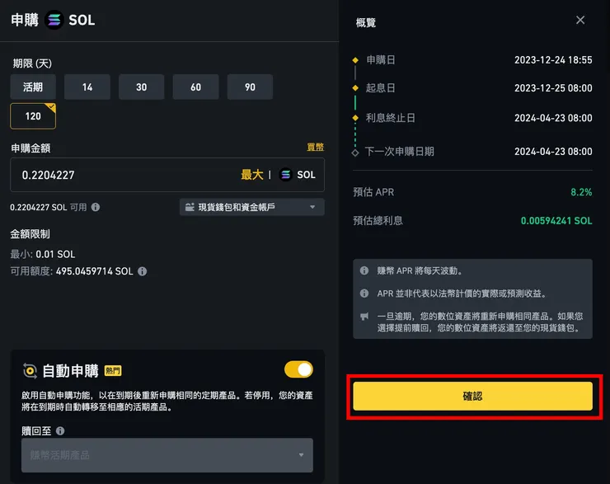Image resolution: width=610 pixels, height=484 pixels.
Task: Click the 0.2204227 SOL 可用 balance text
Action: pyautogui.click(x=49, y=208)
